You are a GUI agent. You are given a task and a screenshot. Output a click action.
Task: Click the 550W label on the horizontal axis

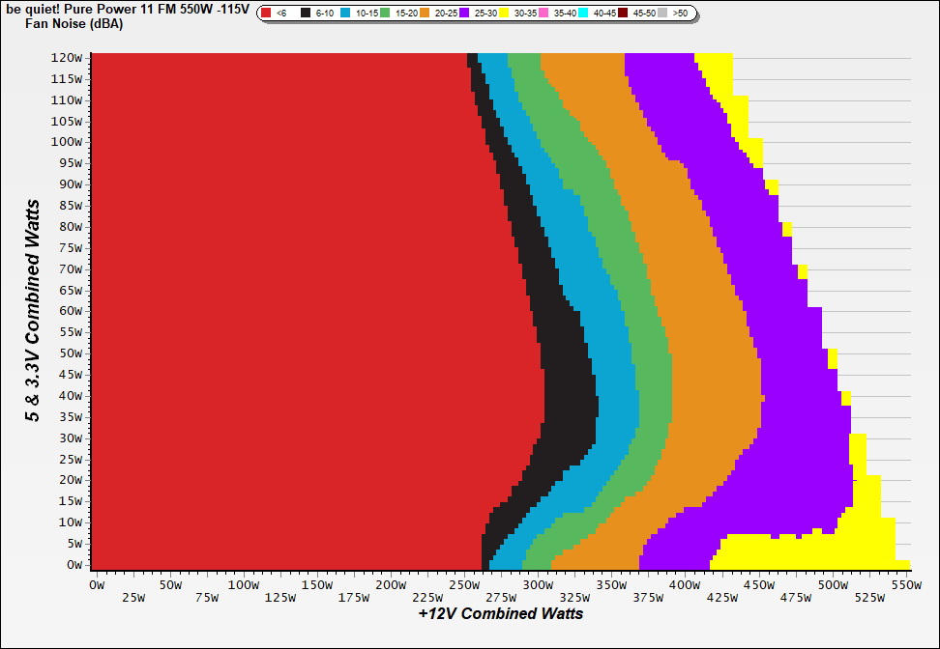pos(906,585)
